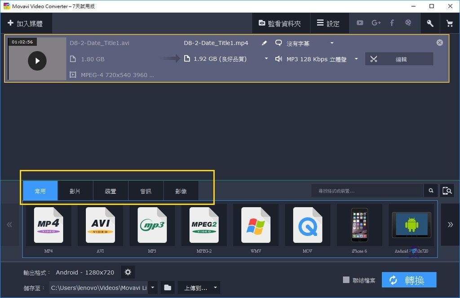
Task: Click the film reel icon in toolbar
Action: point(408,22)
